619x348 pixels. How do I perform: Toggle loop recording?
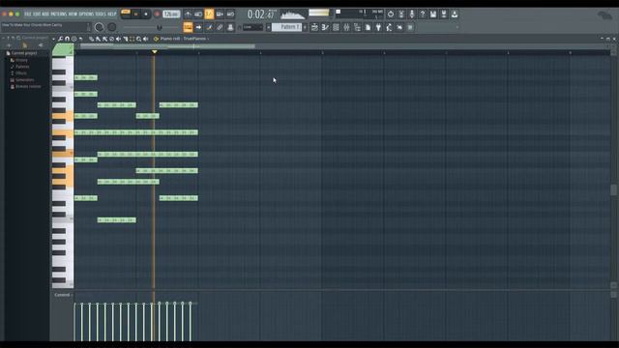click(x=230, y=14)
